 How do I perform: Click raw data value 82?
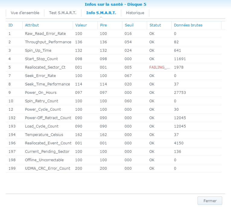coord(176,42)
